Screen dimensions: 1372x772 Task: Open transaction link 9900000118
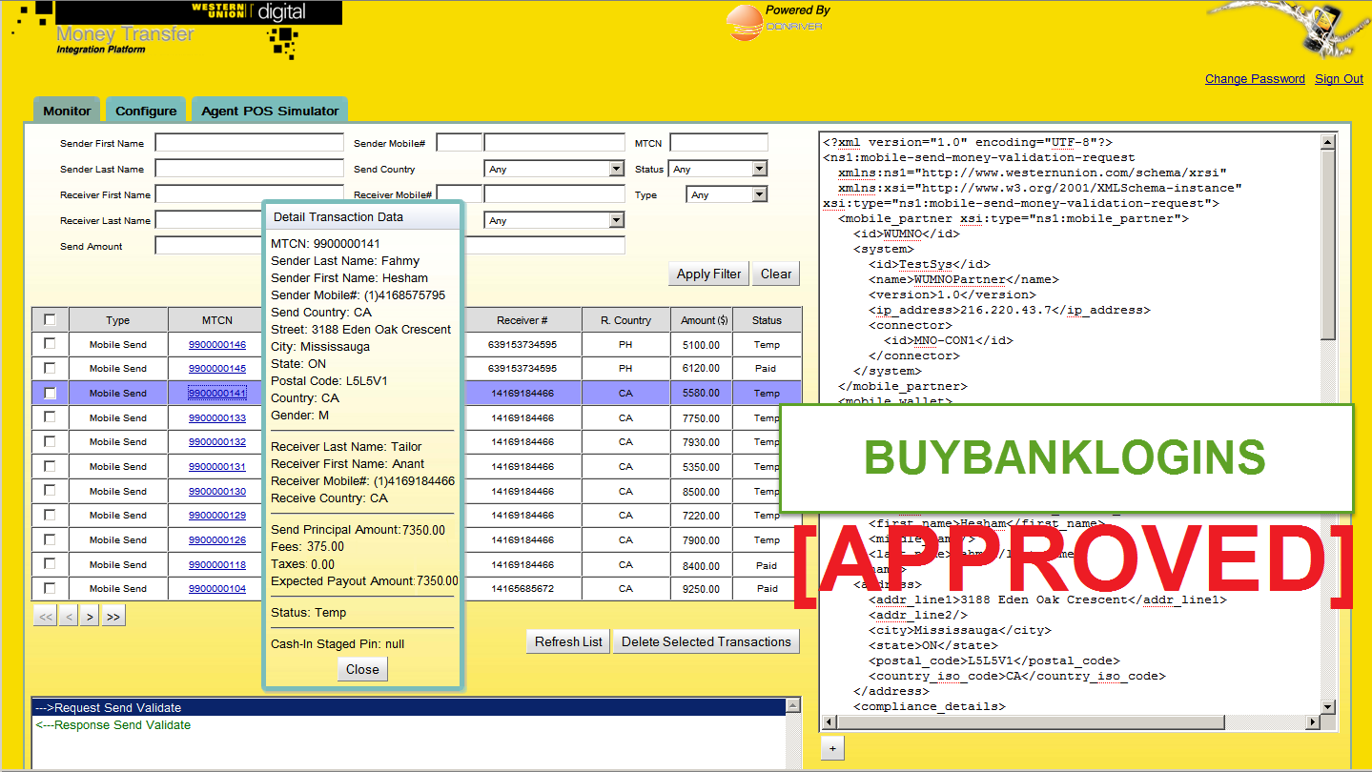[x=217, y=564]
